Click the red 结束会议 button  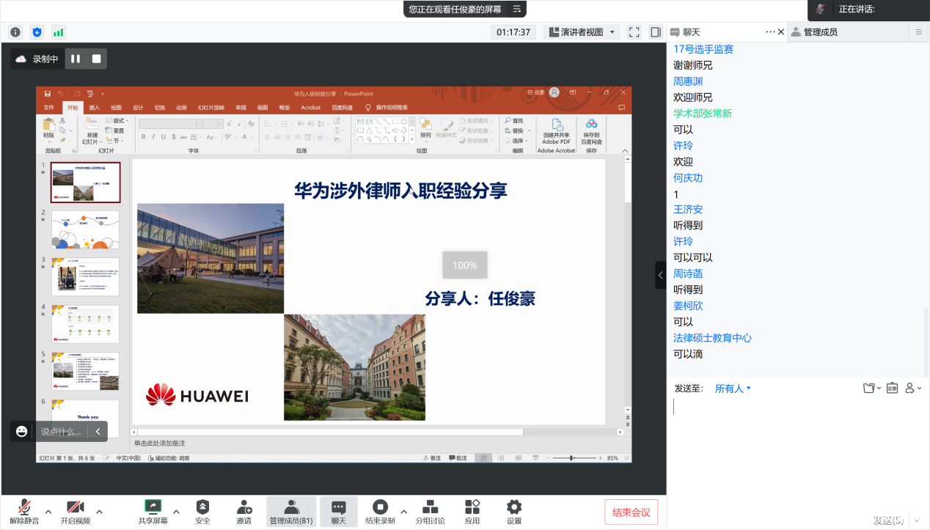click(631, 512)
